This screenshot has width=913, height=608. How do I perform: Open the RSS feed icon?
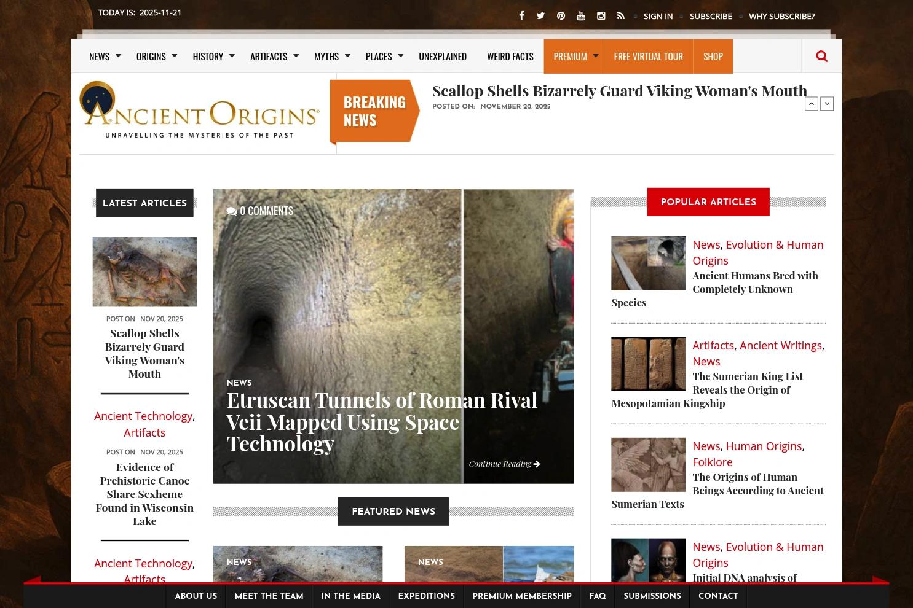click(x=621, y=16)
